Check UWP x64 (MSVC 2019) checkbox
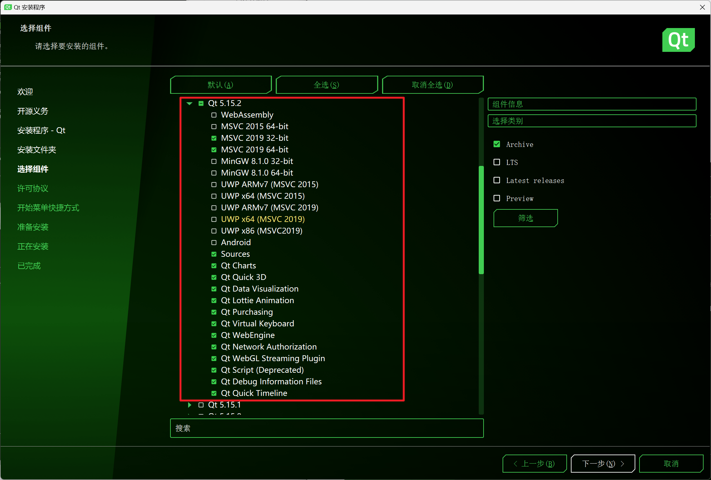Viewport: 711px width, 480px height. coord(214,219)
